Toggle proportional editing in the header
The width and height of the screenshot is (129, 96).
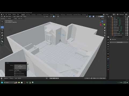click(58, 17)
